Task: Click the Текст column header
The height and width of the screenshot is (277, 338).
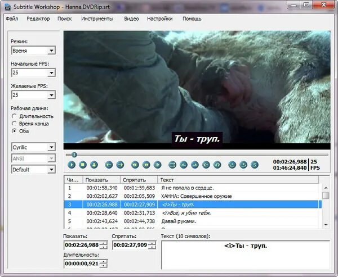Action: pyautogui.click(x=238, y=180)
